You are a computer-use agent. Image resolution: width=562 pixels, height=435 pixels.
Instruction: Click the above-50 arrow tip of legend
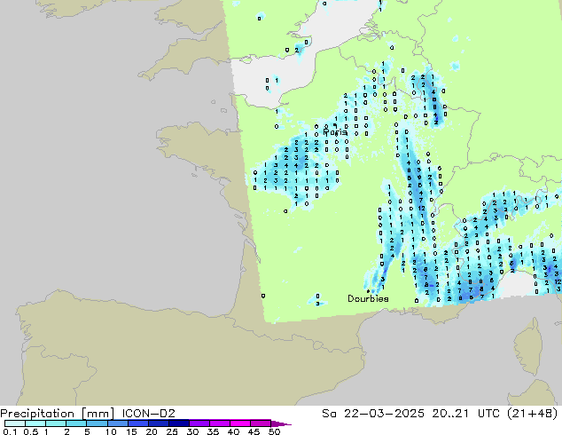coord(281,423)
